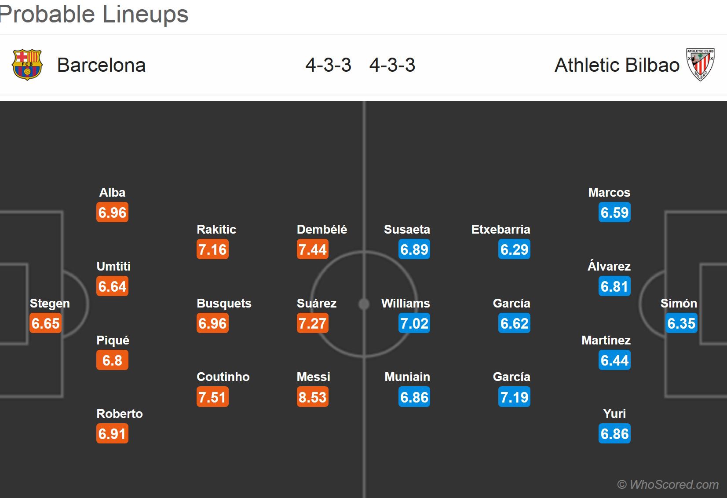Click Roberto's 6.91 rating badge
This screenshot has width=727, height=498.
tap(113, 434)
